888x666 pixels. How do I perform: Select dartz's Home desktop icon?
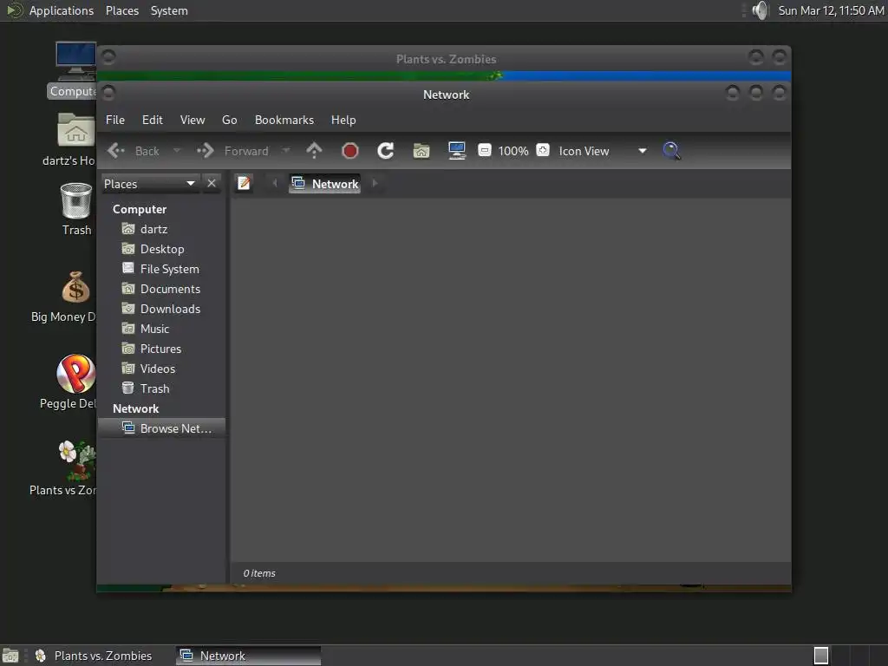click(69, 139)
